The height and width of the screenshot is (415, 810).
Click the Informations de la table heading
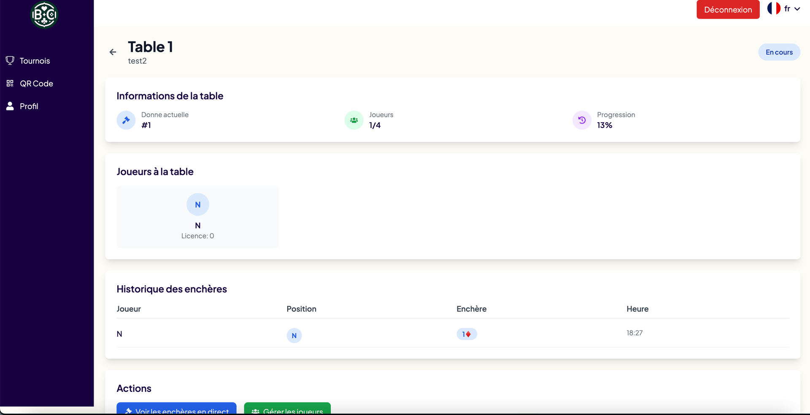click(170, 96)
